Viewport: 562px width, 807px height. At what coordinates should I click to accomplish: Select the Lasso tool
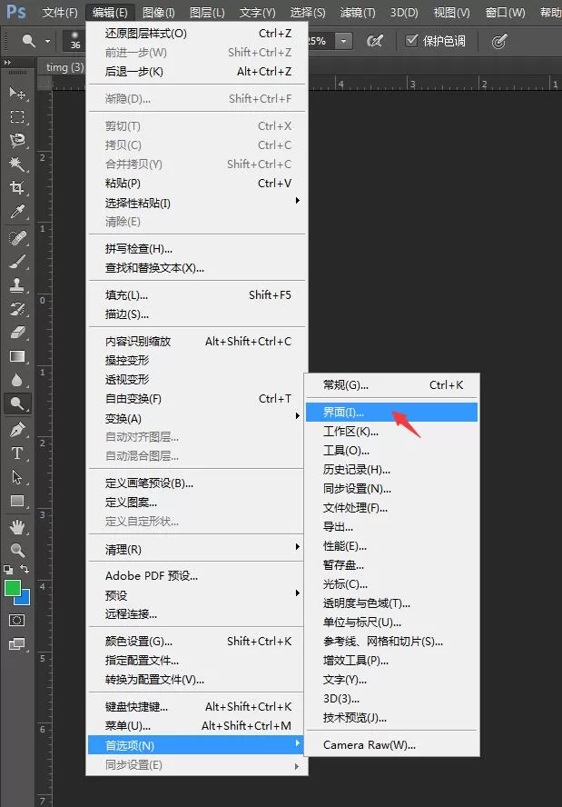[17, 141]
